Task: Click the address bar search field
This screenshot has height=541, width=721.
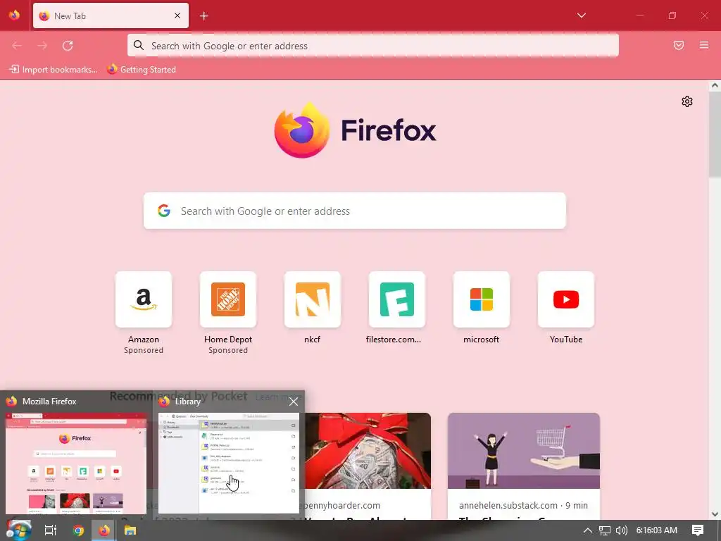Action: pyautogui.click(x=373, y=46)
